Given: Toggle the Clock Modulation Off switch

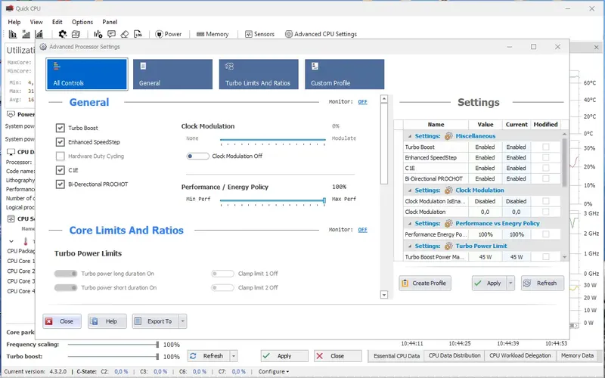Looking at the screenshot, I should (197, 156).
